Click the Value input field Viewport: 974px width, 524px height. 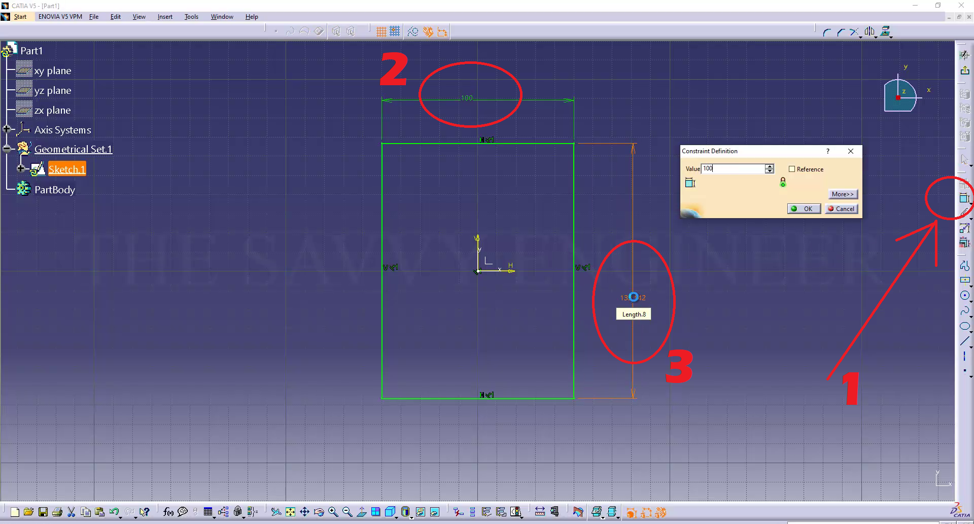pyautogui.click(x=732, y=168)
